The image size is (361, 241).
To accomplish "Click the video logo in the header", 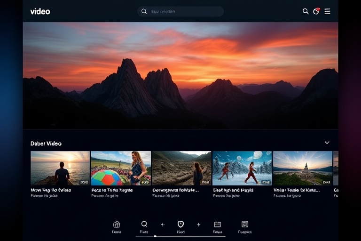I will pos(40,11).
